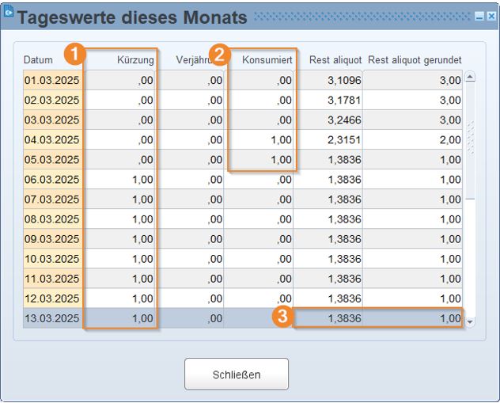Click the table's vertical scrollbar track
Screen dimensions: 500x403
coord(470,253)
